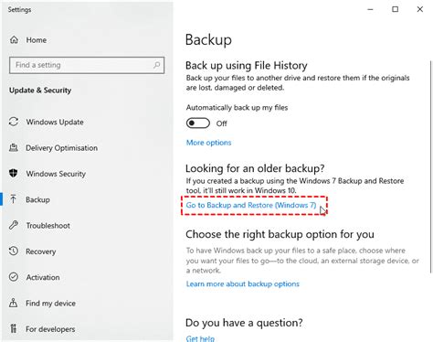The image size is (433, 342).
Task: Open the Home settings page
Action: pos(37,40)
